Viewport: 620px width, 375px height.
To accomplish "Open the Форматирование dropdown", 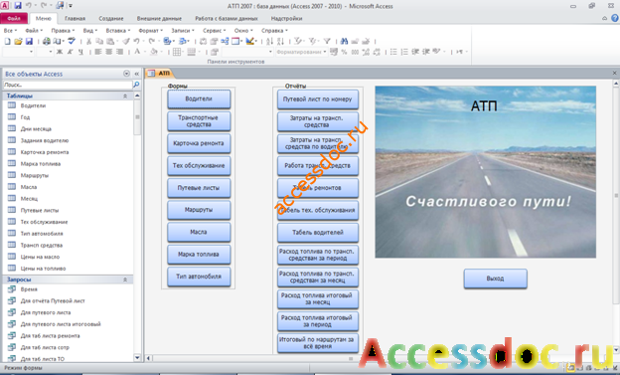I will coord(301,52).
